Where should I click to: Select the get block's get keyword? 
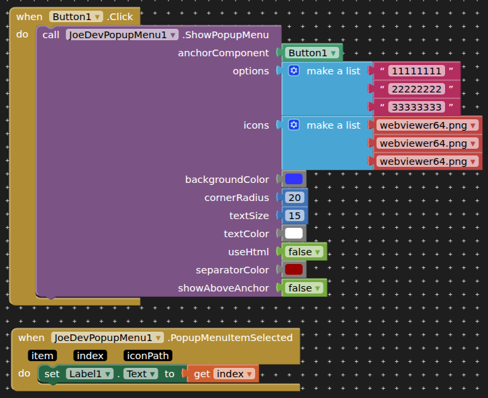click(x=202, y=374)
